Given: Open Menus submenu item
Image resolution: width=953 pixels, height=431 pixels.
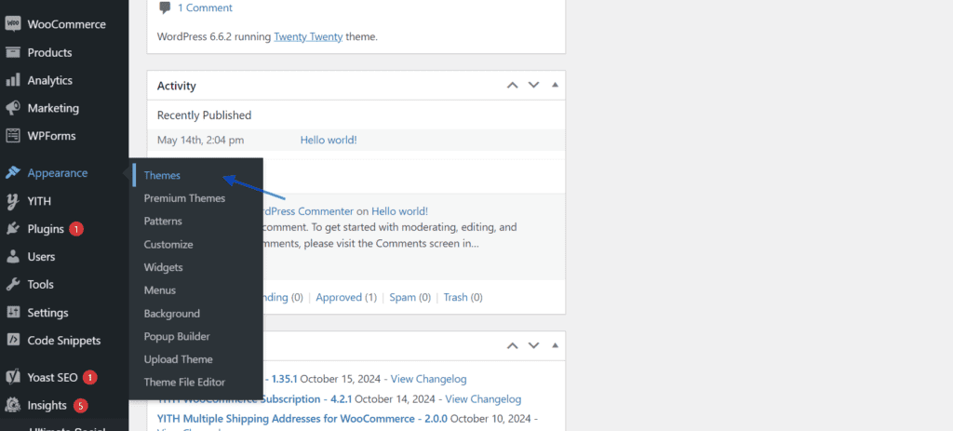Looking at the screenshot, I should (160, 290).
